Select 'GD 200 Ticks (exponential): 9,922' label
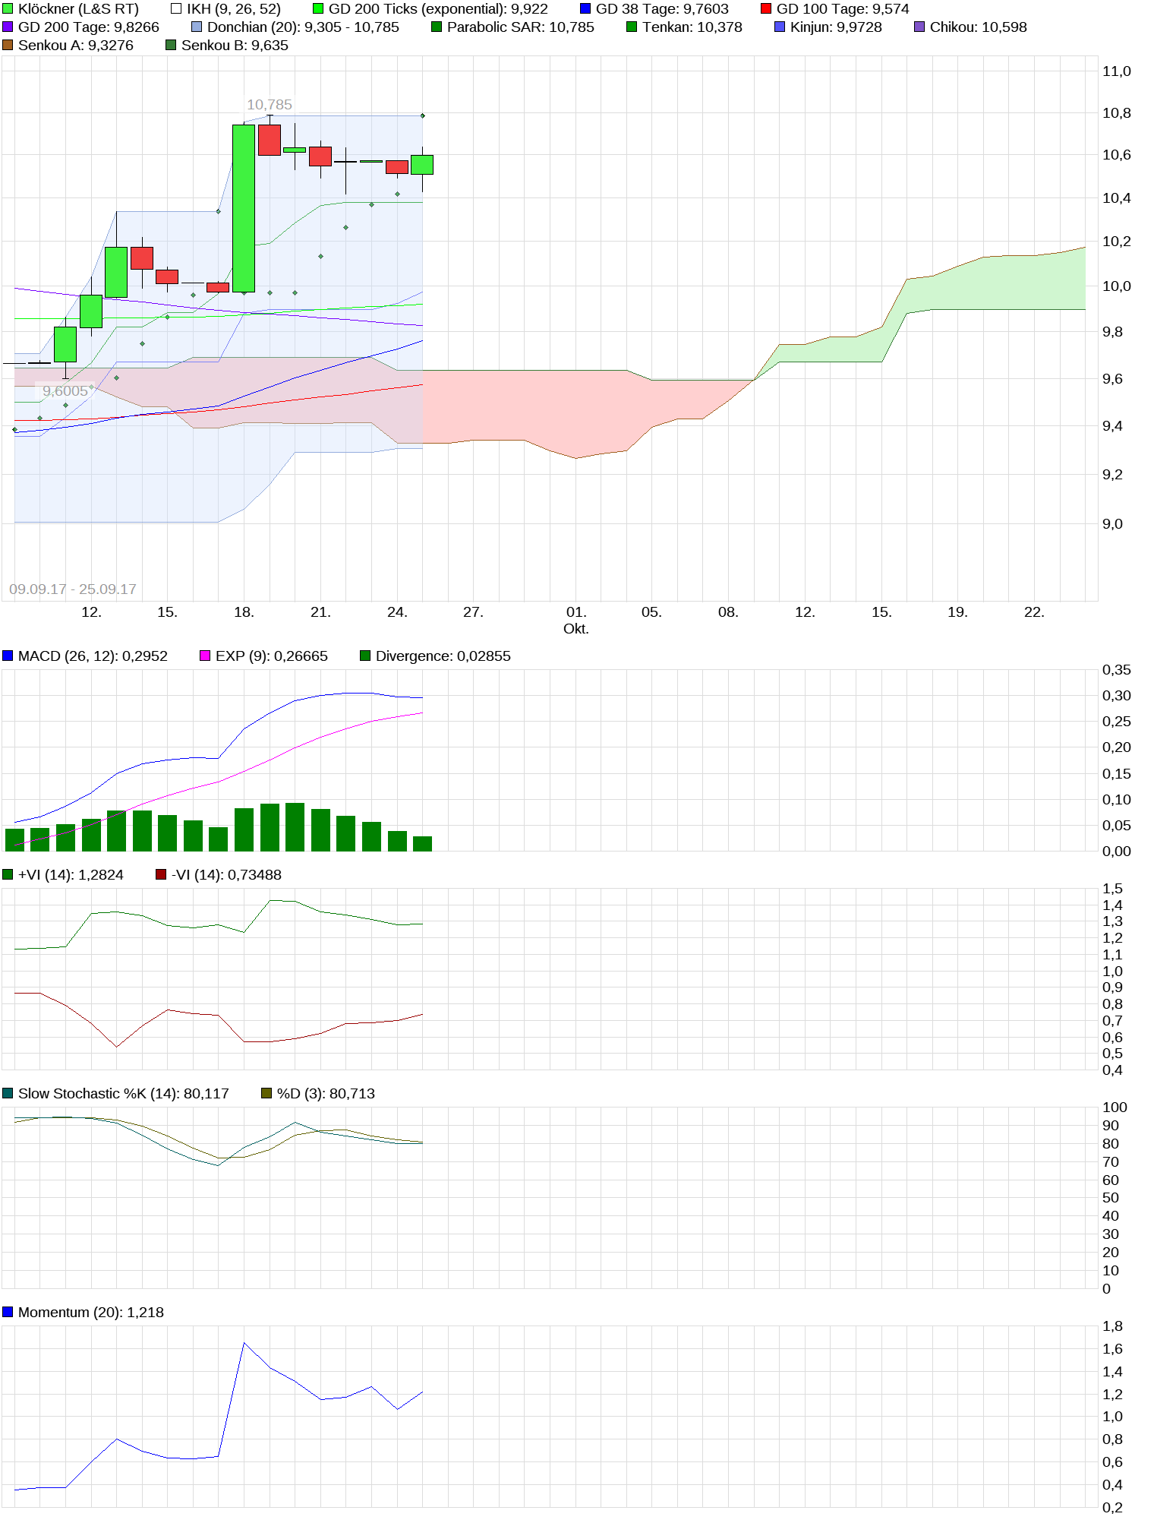This screenshot has height=1523, width=1154. 438,9
